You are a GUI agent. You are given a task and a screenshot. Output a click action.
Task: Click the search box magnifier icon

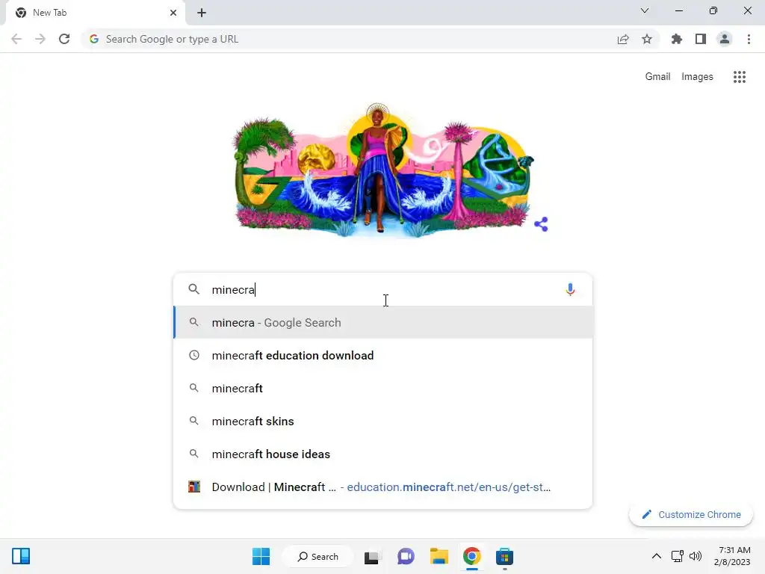pos(193,289)
